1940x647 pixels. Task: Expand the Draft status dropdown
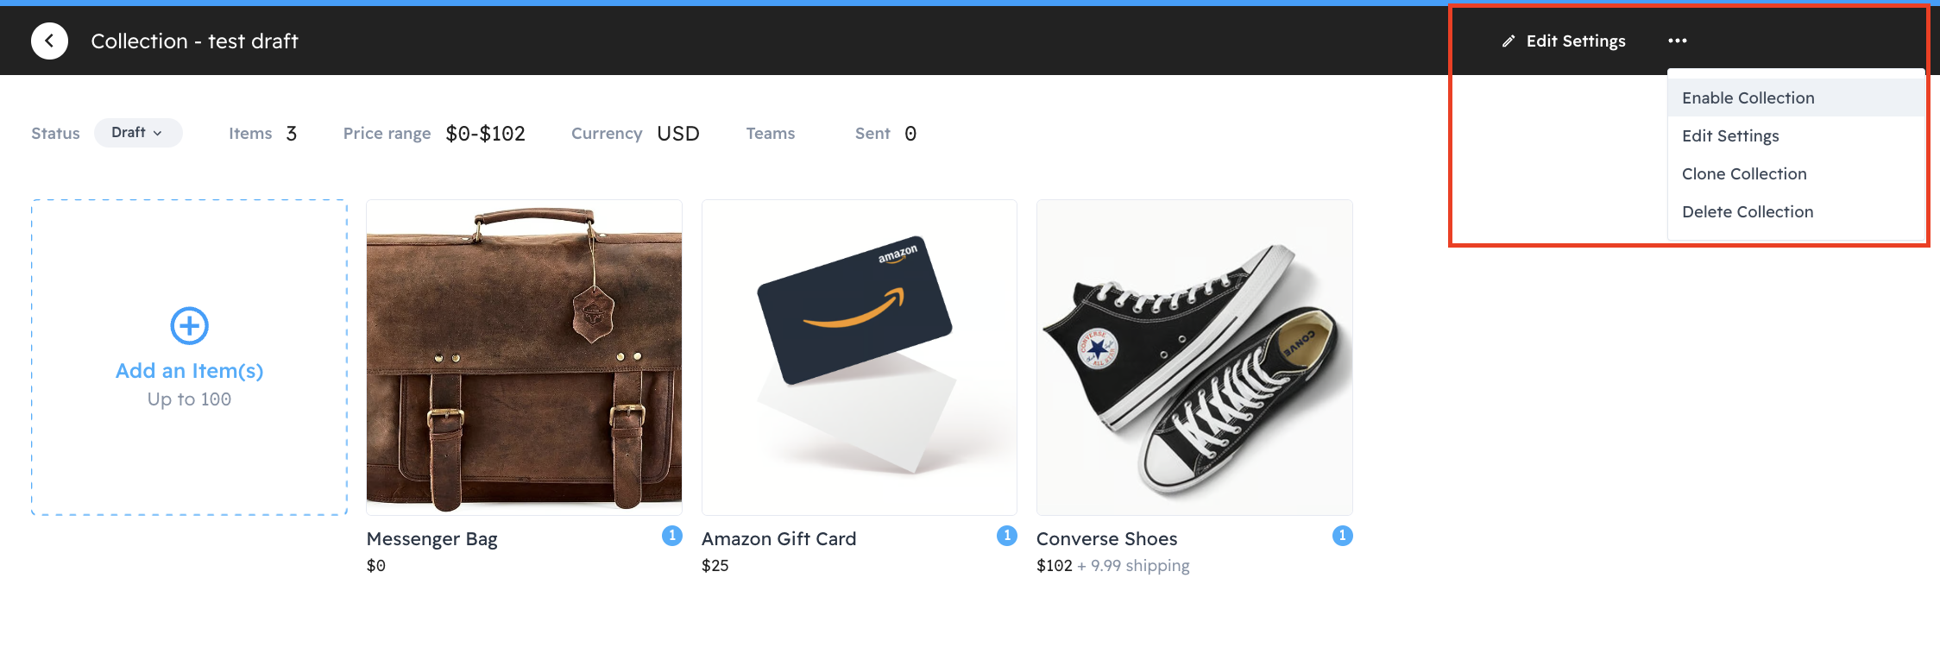(x=138, y=133)
